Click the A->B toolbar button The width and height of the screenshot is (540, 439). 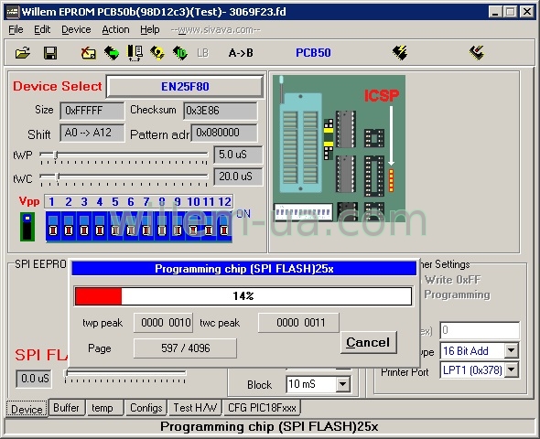tap(241, 53)
